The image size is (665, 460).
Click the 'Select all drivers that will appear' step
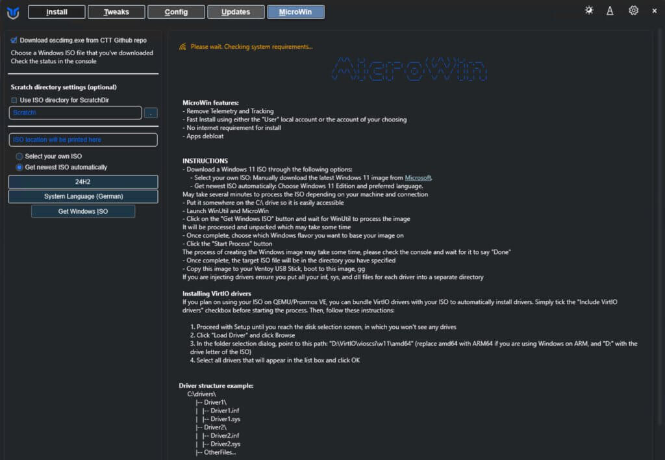[275, 361]
